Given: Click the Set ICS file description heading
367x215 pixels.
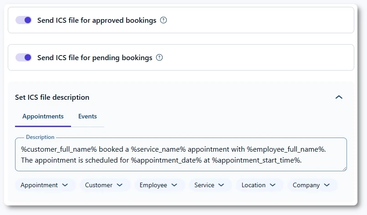Looking at the screenshot, I should tap(52, 97).
